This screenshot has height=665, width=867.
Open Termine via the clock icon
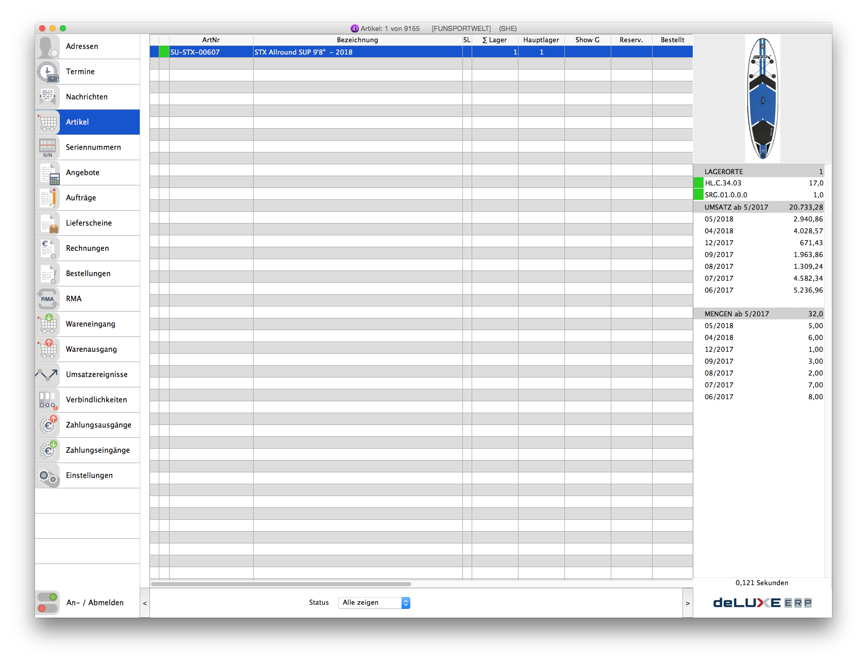48,72
